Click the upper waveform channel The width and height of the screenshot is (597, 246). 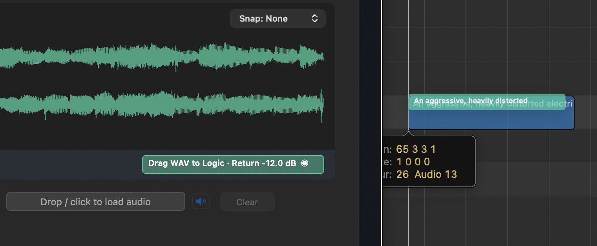click(162, 57)
